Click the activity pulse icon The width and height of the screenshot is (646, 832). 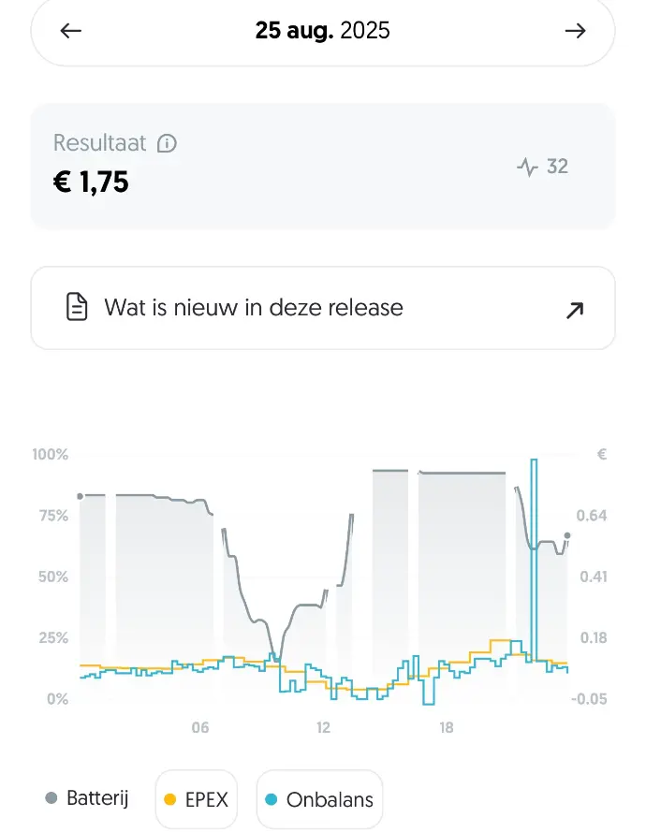[527, 168]
